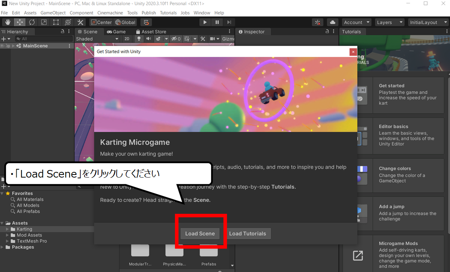This screenshot has height=272, width=450.
Task: Open the Hierarchy create plus dropdown
Action: tap(6, 39)
